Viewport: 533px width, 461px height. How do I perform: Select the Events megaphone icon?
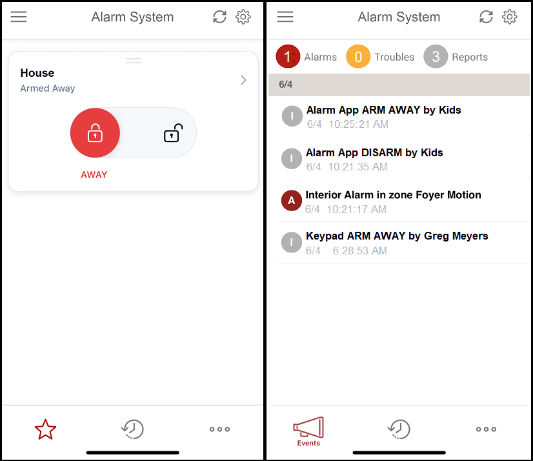[x=308, y=431]
